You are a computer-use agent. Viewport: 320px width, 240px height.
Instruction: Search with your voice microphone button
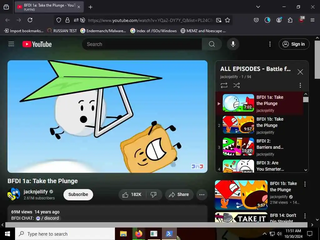[233, 44]
